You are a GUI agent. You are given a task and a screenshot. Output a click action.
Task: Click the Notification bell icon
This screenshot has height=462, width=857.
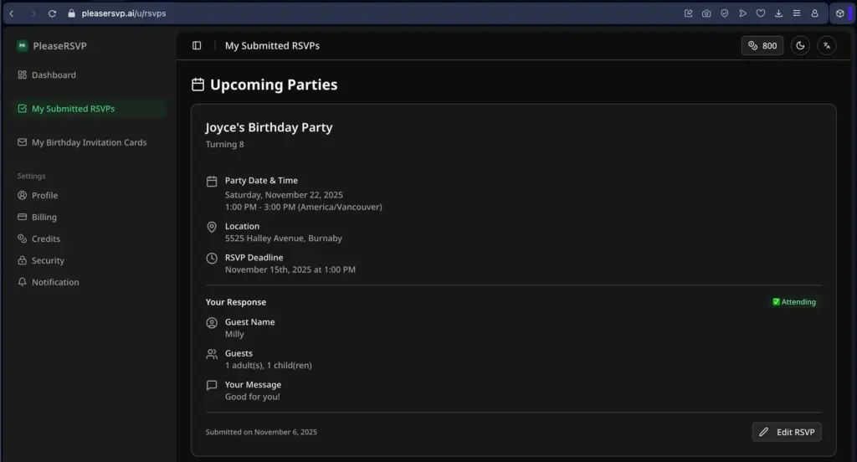[x=23, y=283]
